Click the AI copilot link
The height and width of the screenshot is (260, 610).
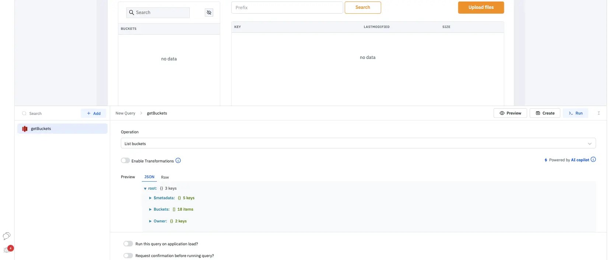580,160
